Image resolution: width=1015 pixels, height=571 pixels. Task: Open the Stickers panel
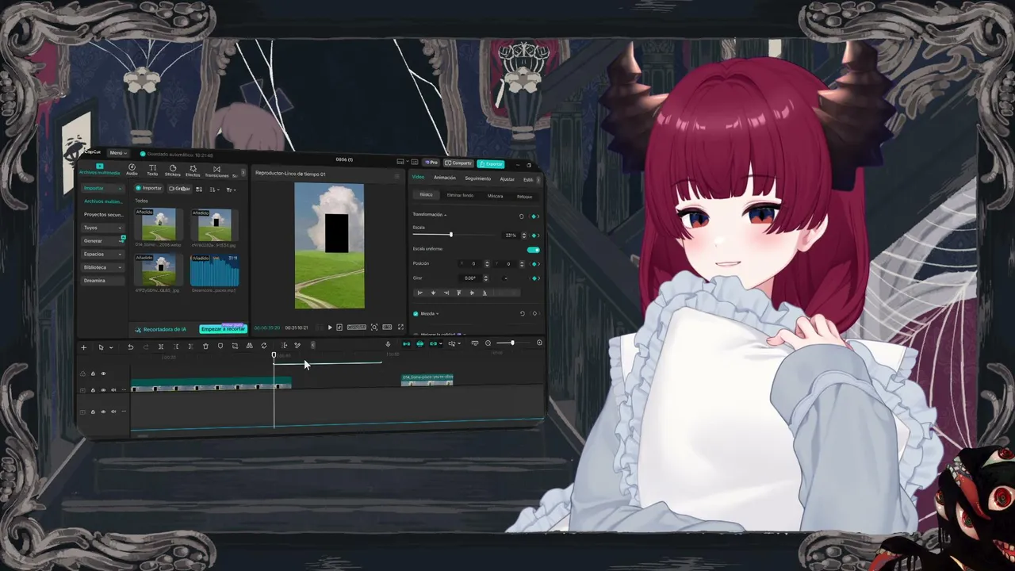point(173,171)
